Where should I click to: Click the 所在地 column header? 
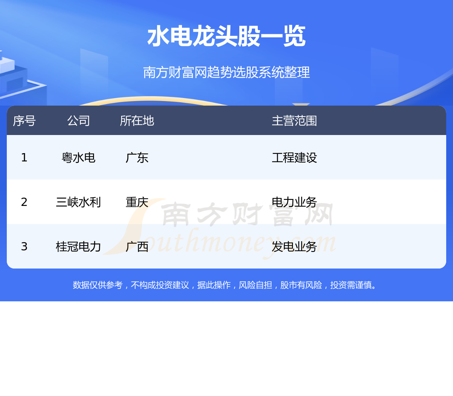pyautogui.click(x=137, y=121)
